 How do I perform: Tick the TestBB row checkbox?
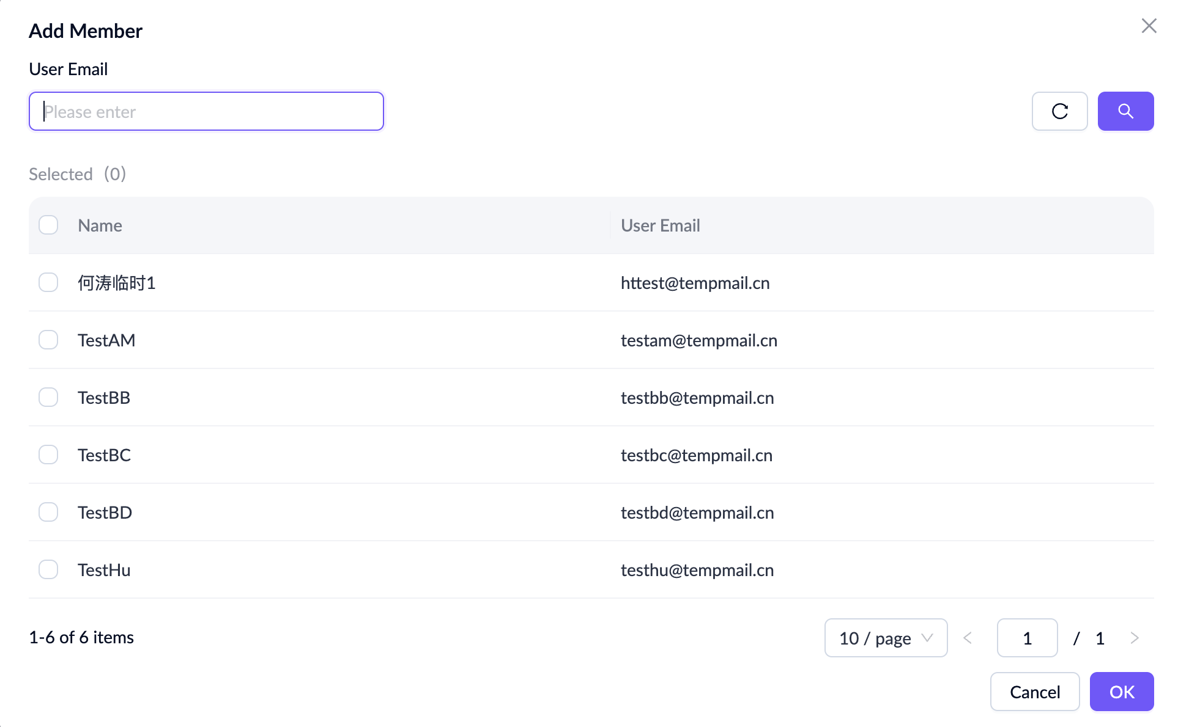click(x=48, y=397)
